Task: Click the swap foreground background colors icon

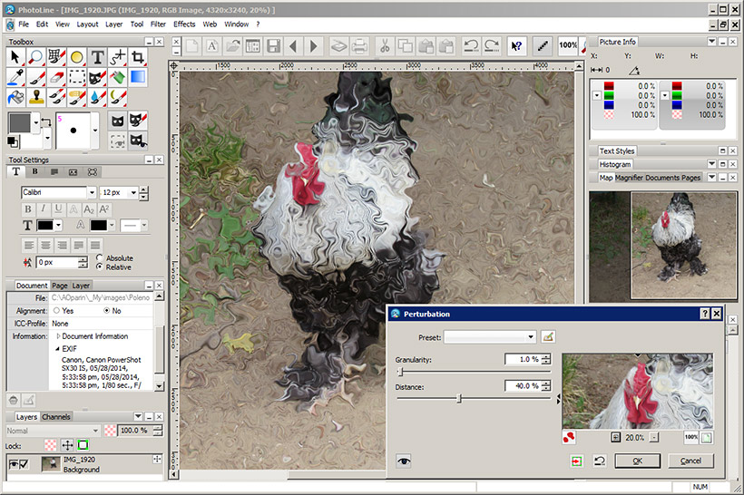Action: pos(46,122)
